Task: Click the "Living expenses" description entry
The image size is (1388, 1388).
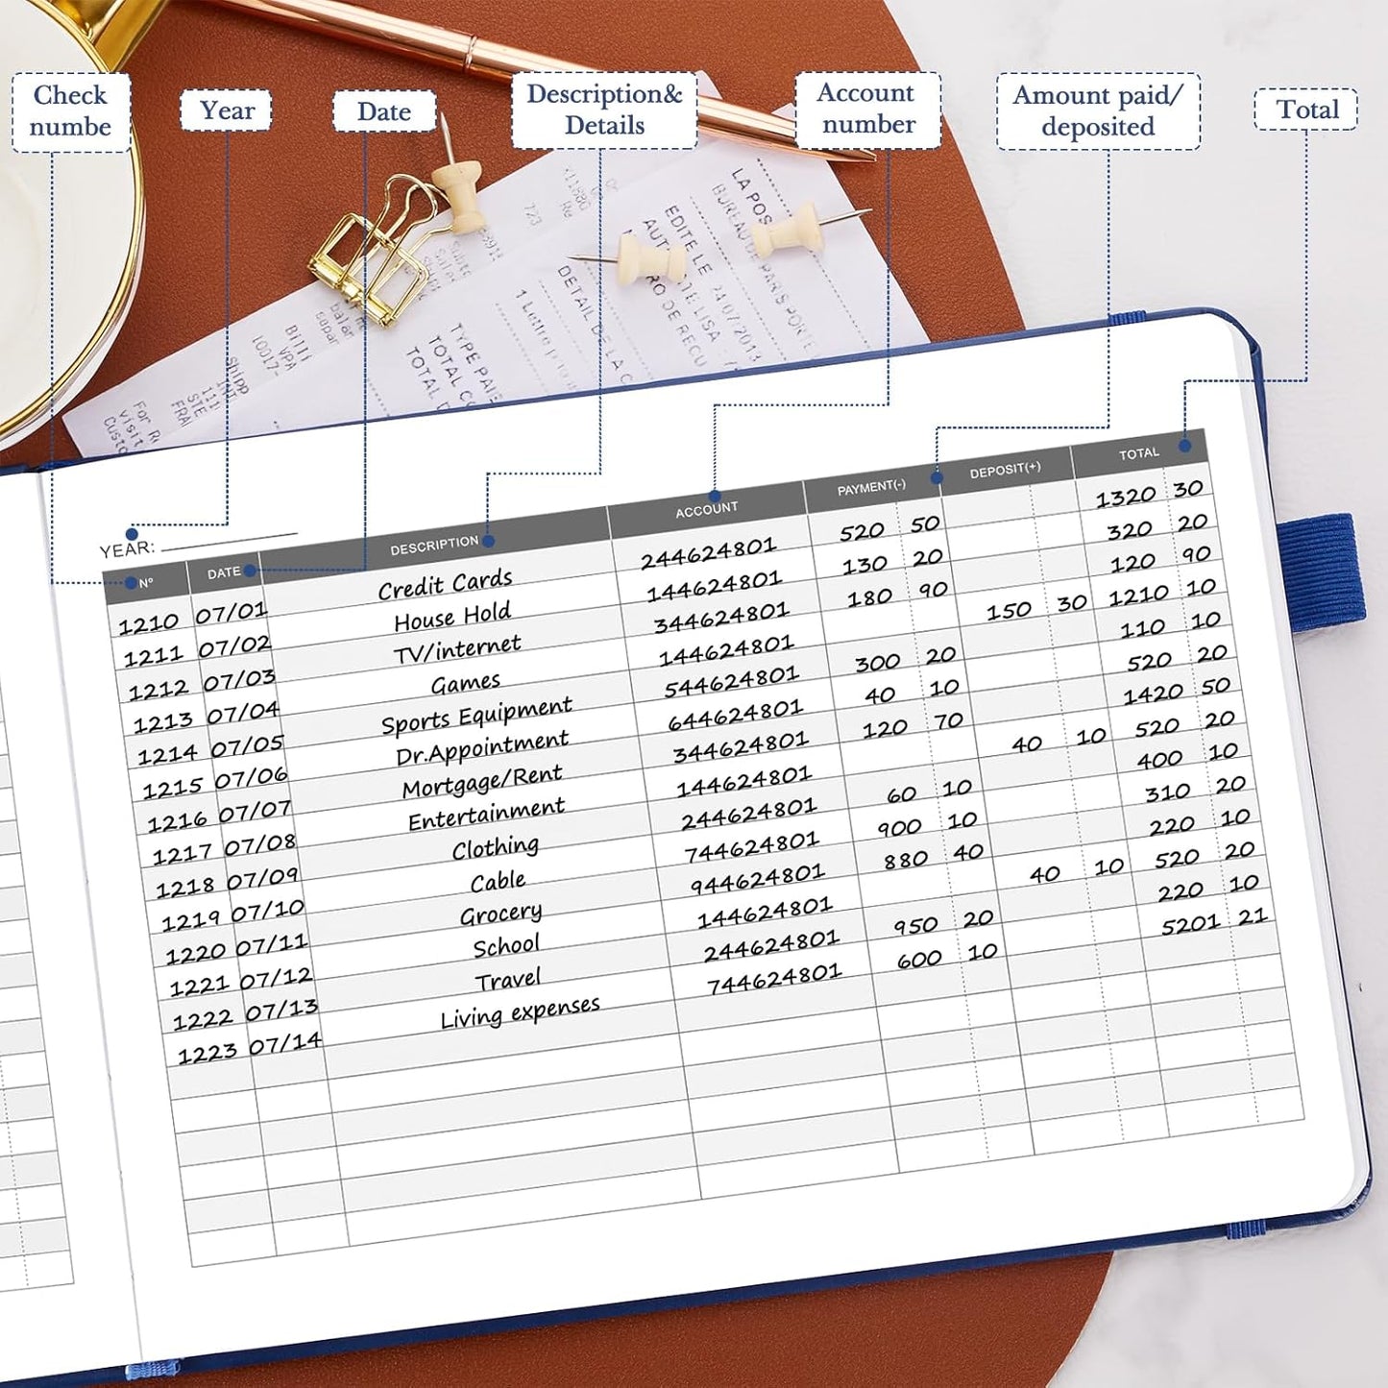Action: pyautogui.click(x=520, y=1014)
